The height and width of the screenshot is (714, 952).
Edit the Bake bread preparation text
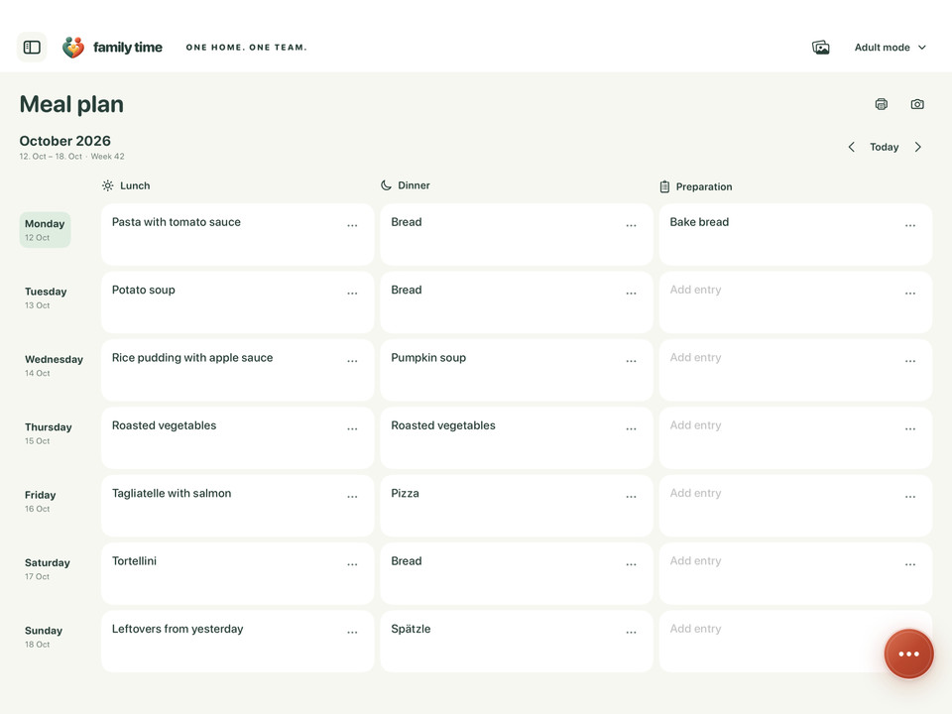point(699,222)
